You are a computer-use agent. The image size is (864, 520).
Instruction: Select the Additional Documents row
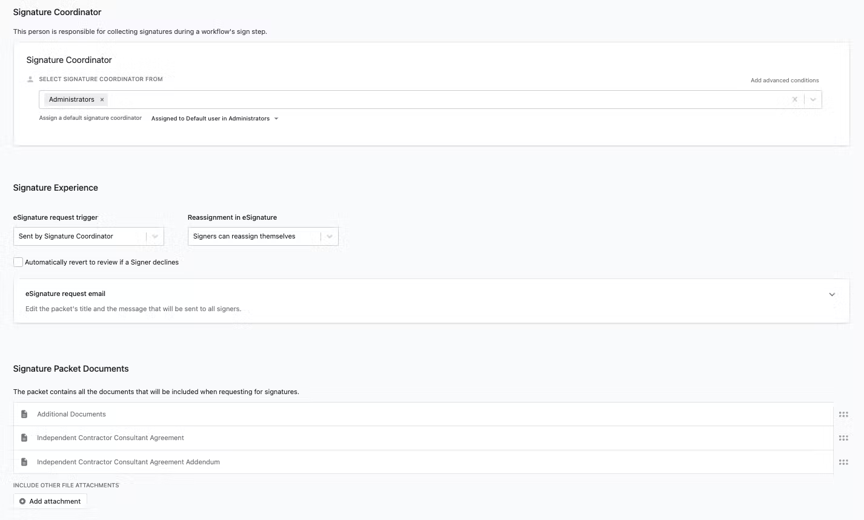423,414
